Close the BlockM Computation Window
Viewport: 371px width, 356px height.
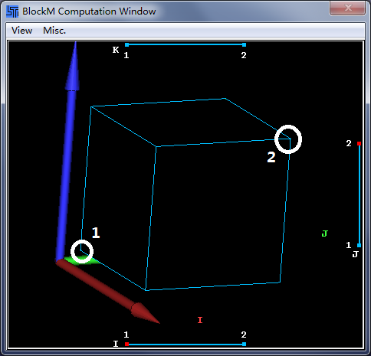tap(348, 8)
